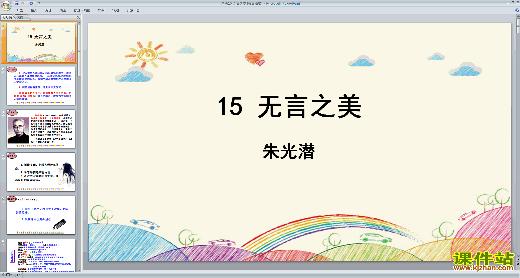Screen dimensions: 520x278
Task: Click the slide title 15 无言之美
Action: [x=290, y=106]
